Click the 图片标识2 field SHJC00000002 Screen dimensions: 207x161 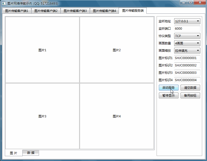pos(187,65)
